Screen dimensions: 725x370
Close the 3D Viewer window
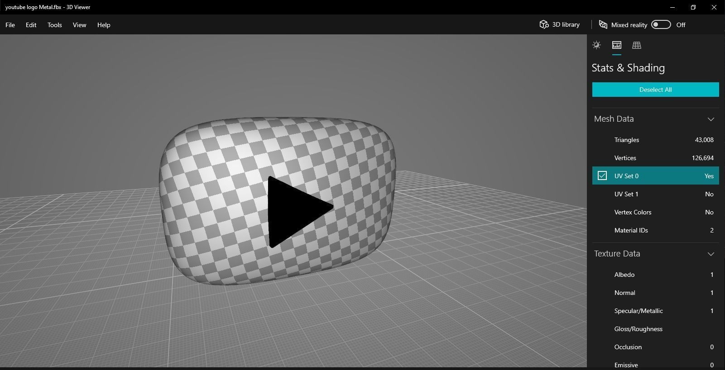[714, 7]
